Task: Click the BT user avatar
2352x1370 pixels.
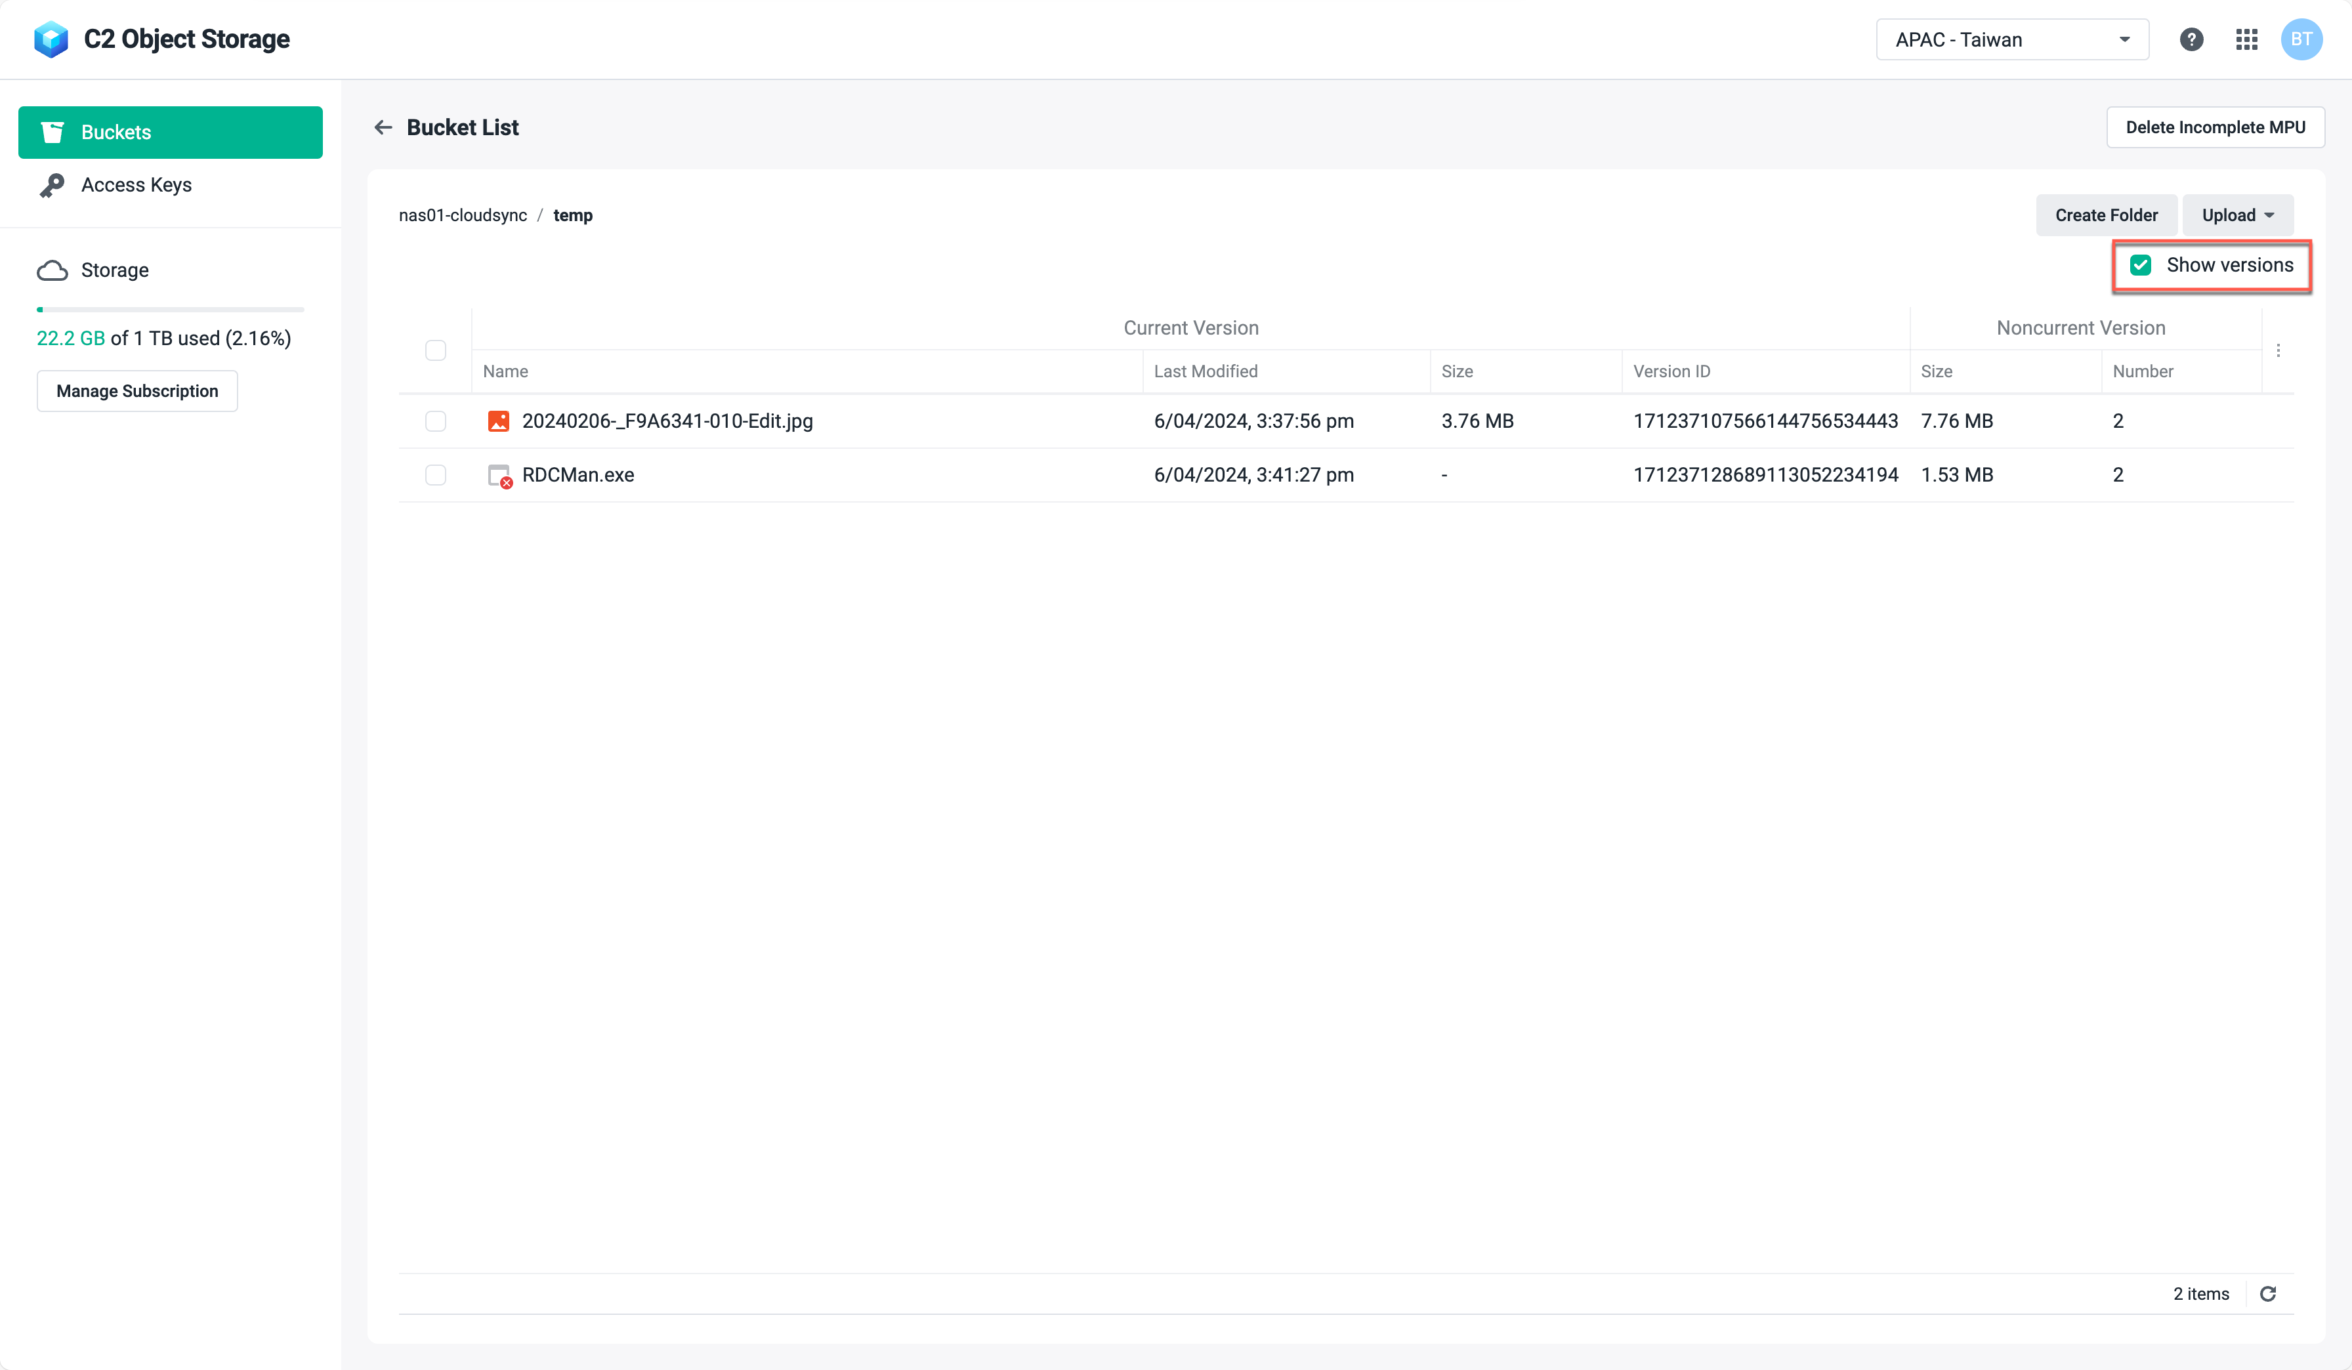Action: [2301, 39]
